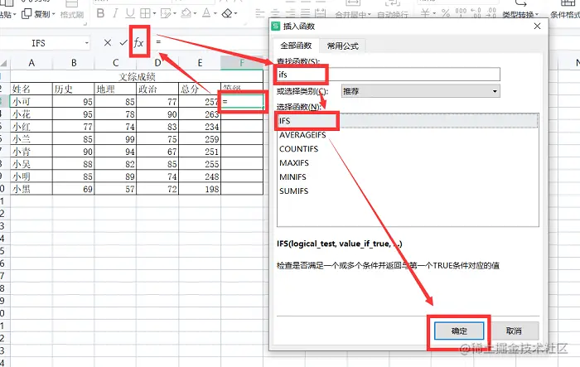Click the 地理 header cell
This screenshot has height=367, width=580.
coord(116,89)
